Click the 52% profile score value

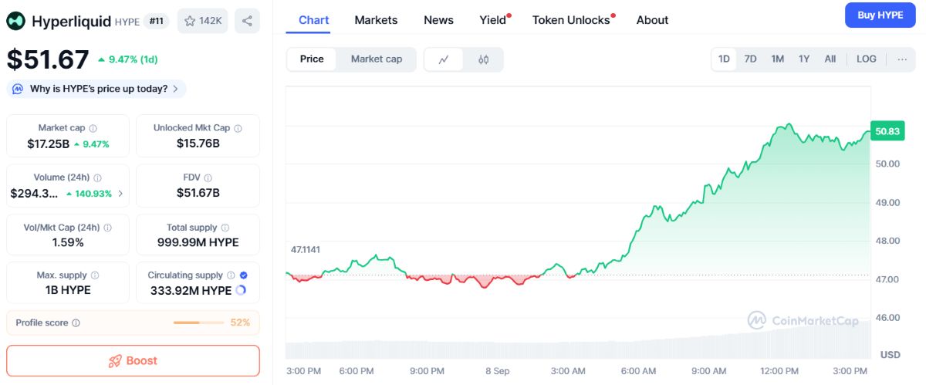tap(241, 323)
